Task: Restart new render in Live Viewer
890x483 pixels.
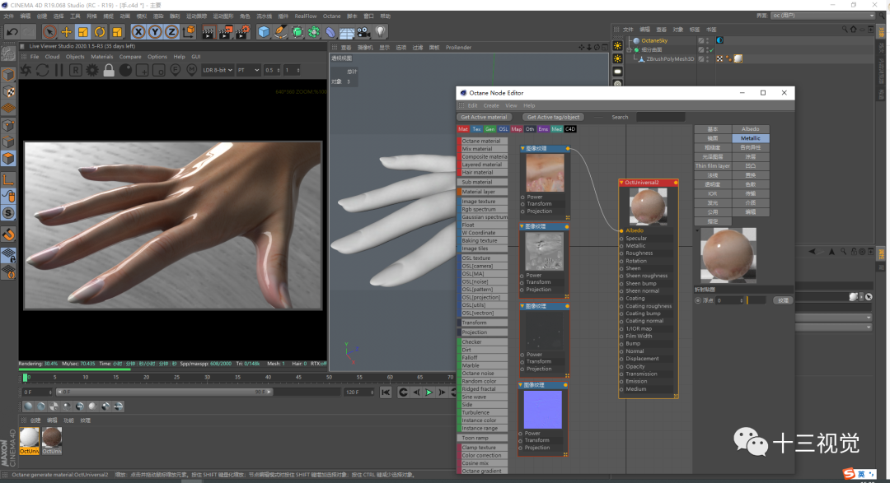Action: 43,70
